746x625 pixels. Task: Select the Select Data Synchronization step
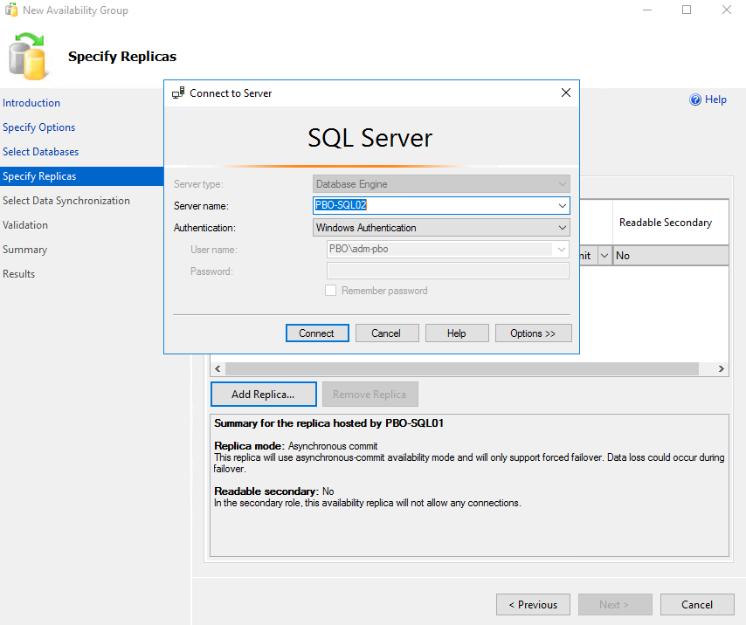coord(66,201)
